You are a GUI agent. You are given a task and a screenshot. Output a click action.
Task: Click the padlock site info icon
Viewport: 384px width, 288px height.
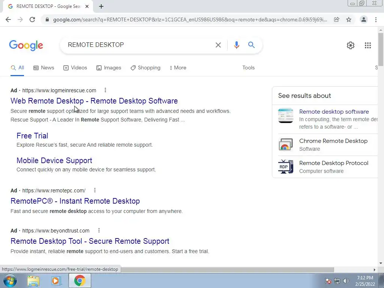[x=47, y=19]
